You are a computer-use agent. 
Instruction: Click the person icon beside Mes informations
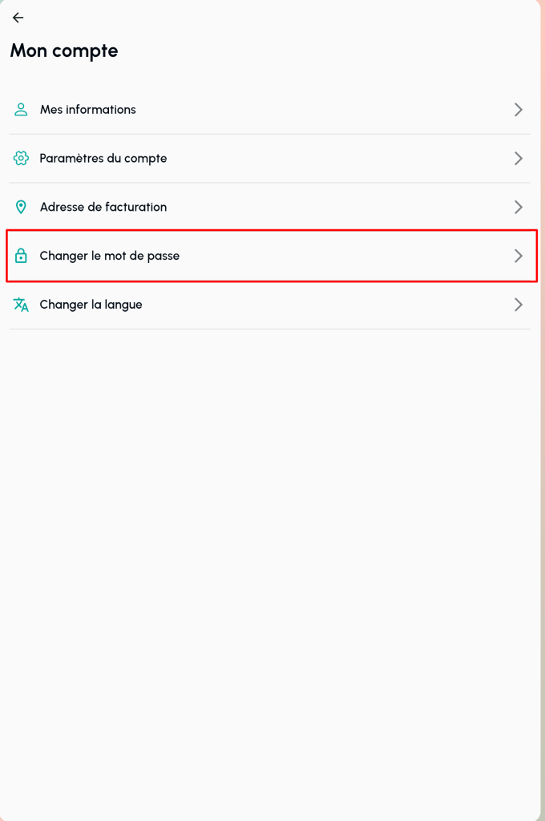[22, 110]
